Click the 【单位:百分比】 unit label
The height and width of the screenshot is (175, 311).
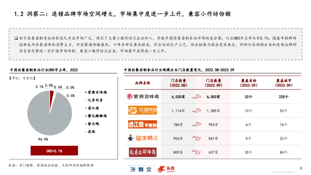click(22, 78)
